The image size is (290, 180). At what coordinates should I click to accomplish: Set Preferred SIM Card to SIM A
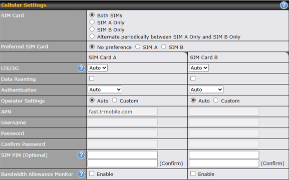point(138,46)
